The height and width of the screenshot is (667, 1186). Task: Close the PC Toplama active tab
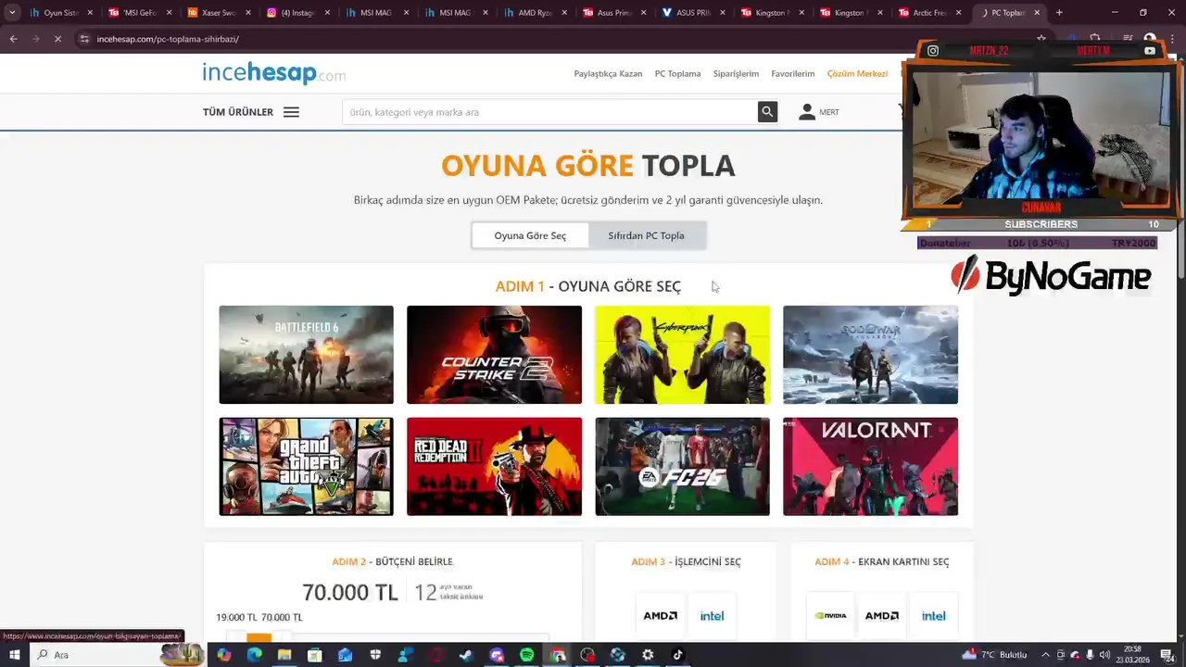click(1037, 13)
